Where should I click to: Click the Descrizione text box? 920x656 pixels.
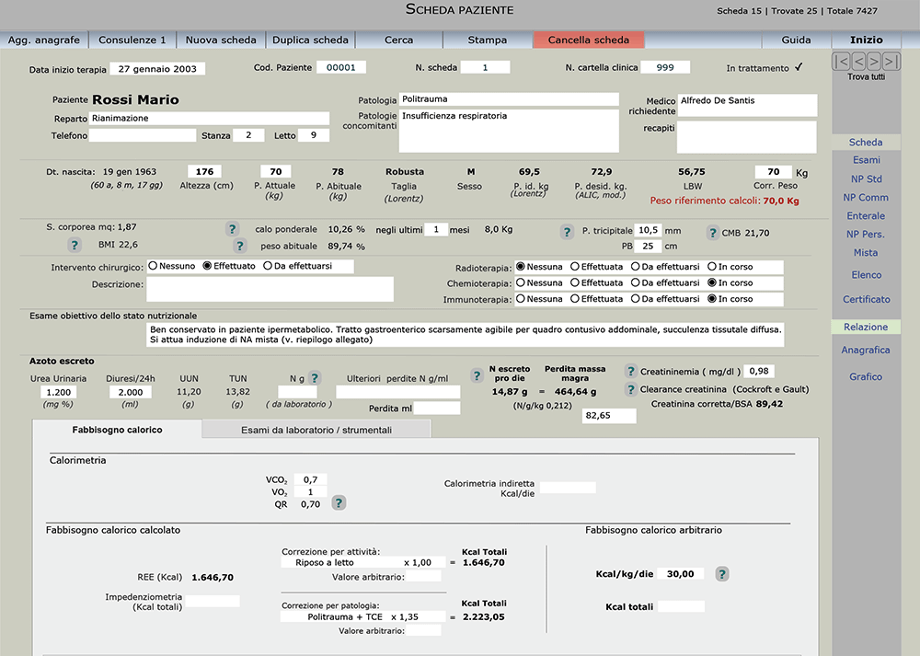click(x=270, y=289)
